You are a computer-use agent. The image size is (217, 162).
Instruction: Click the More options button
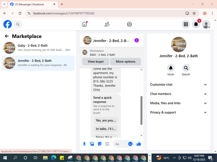coord(125,61)
